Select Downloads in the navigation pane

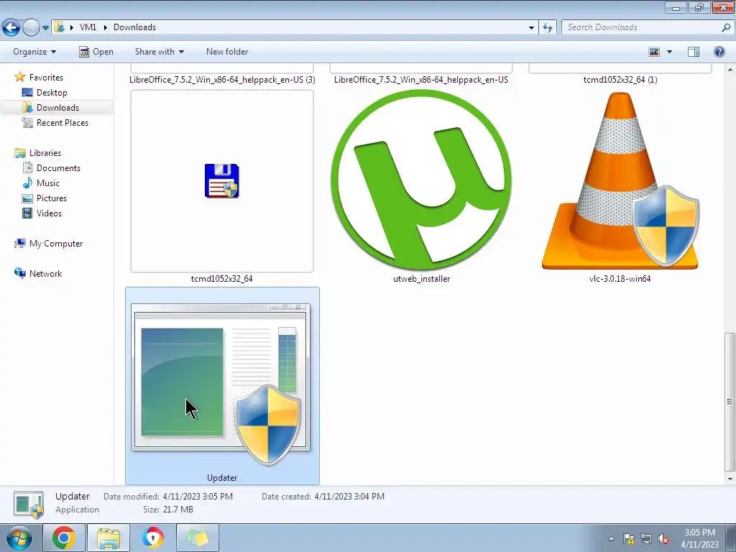57,108
